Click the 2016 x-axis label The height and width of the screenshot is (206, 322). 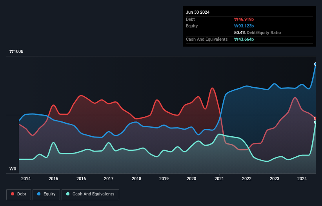[81, 179]
